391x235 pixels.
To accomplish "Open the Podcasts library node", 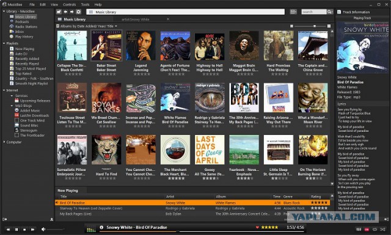I will [22, 22].
